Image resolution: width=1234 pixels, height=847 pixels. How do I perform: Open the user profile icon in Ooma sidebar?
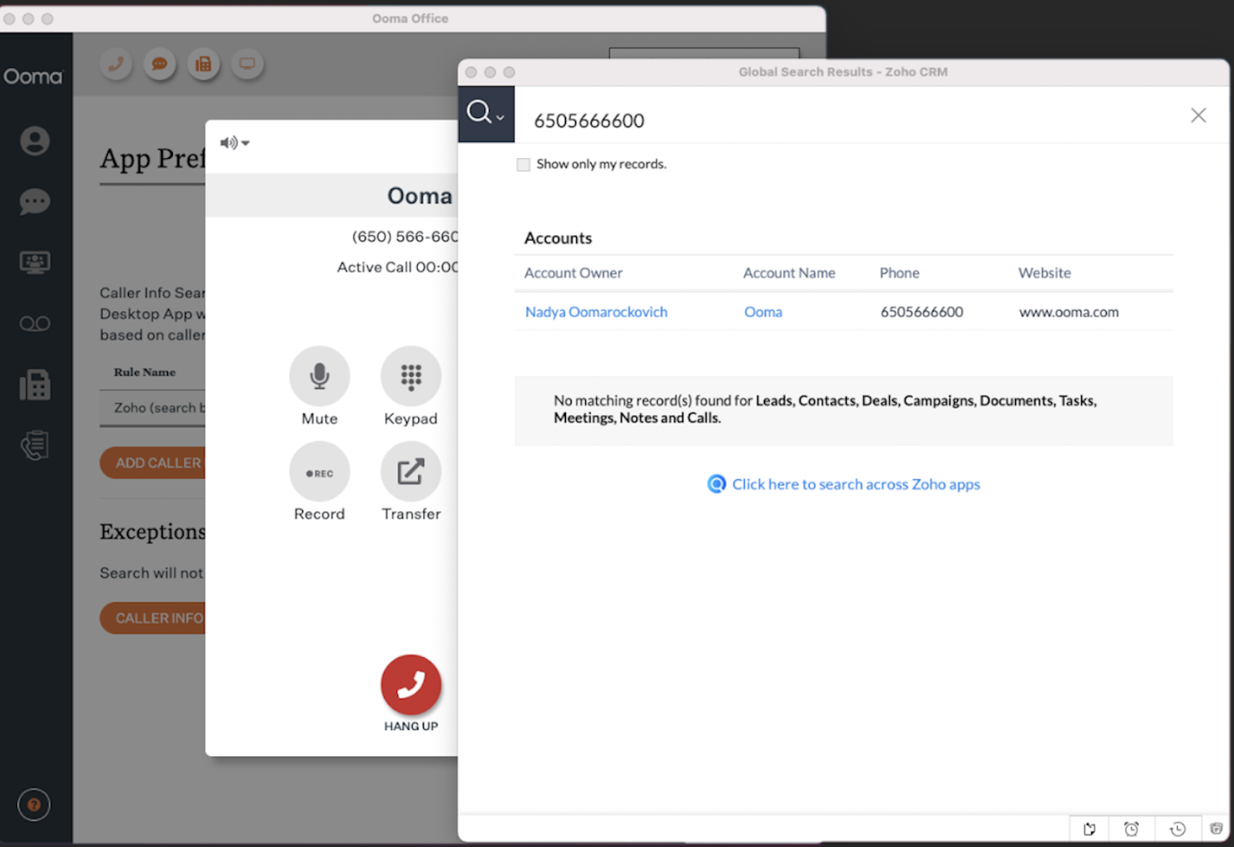pos(35,141)
